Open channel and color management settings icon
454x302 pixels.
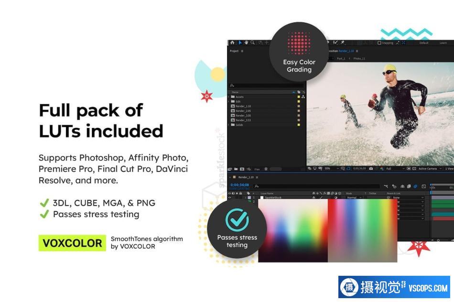[382, 168]
